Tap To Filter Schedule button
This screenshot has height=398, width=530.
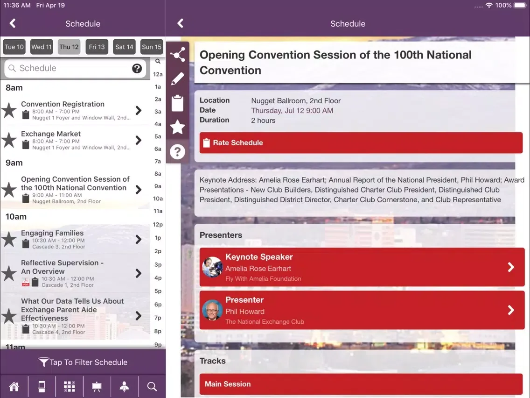(x=83, y=362)
